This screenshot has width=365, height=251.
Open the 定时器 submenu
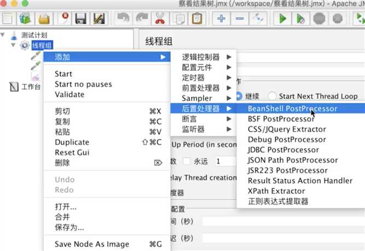click(204, 78)
